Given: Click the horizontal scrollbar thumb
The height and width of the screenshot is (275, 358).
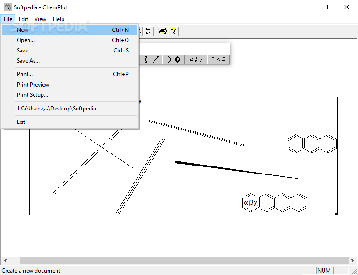Looking at the screenshot, I should [x=184, y=261].
